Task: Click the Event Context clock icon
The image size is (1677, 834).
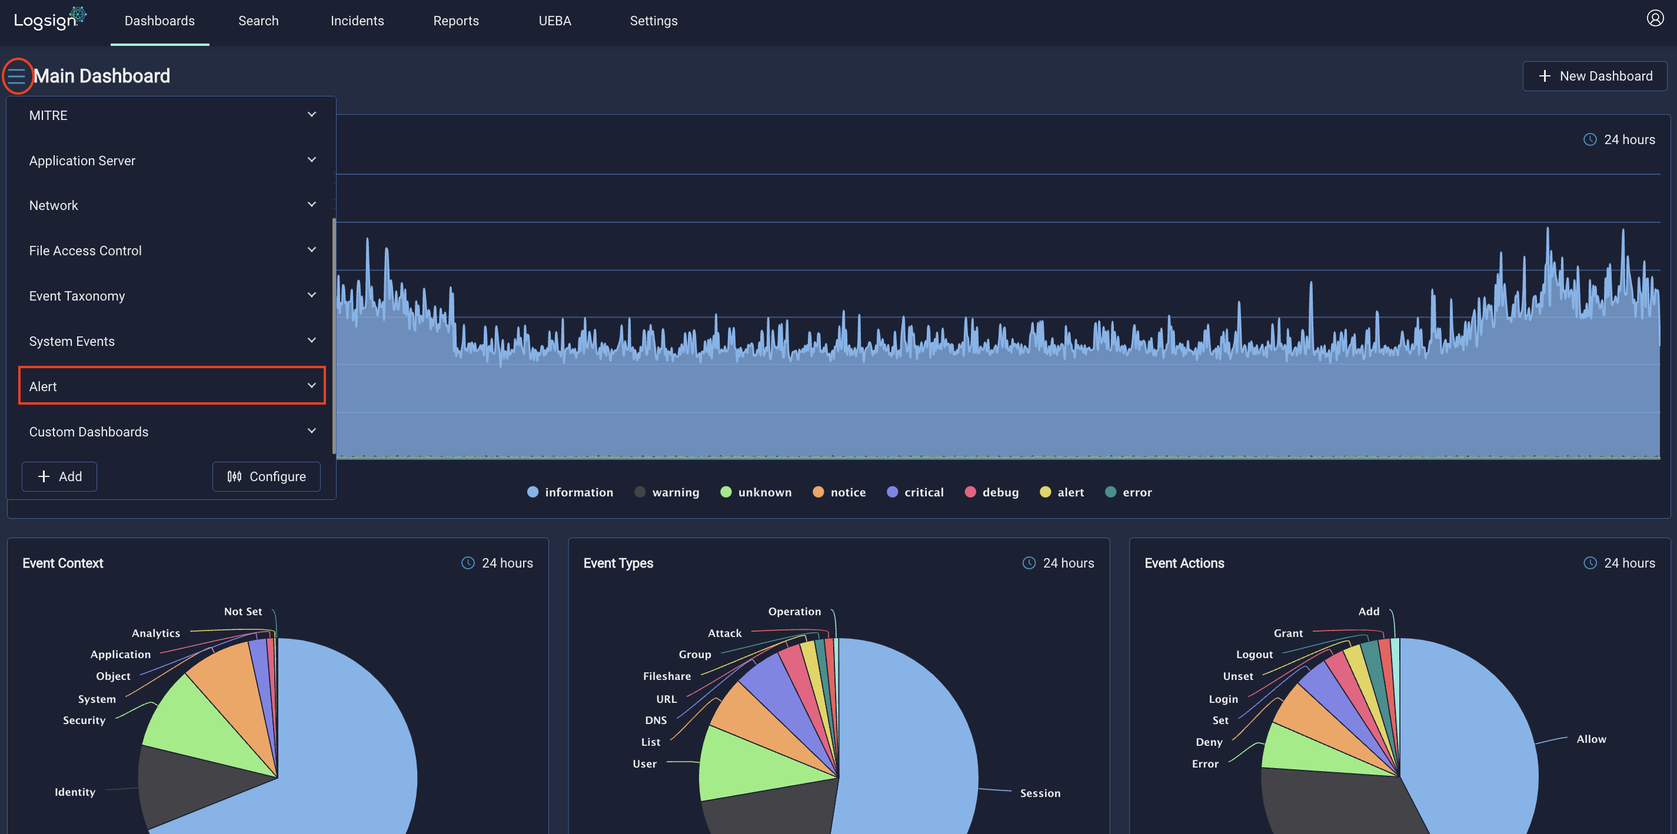Action: pos(467,563)
